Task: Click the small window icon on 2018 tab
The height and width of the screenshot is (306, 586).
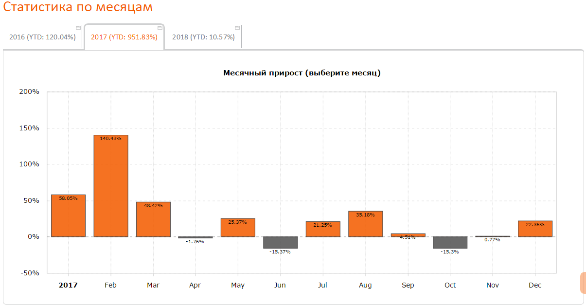Action: (x=237, y=28)
